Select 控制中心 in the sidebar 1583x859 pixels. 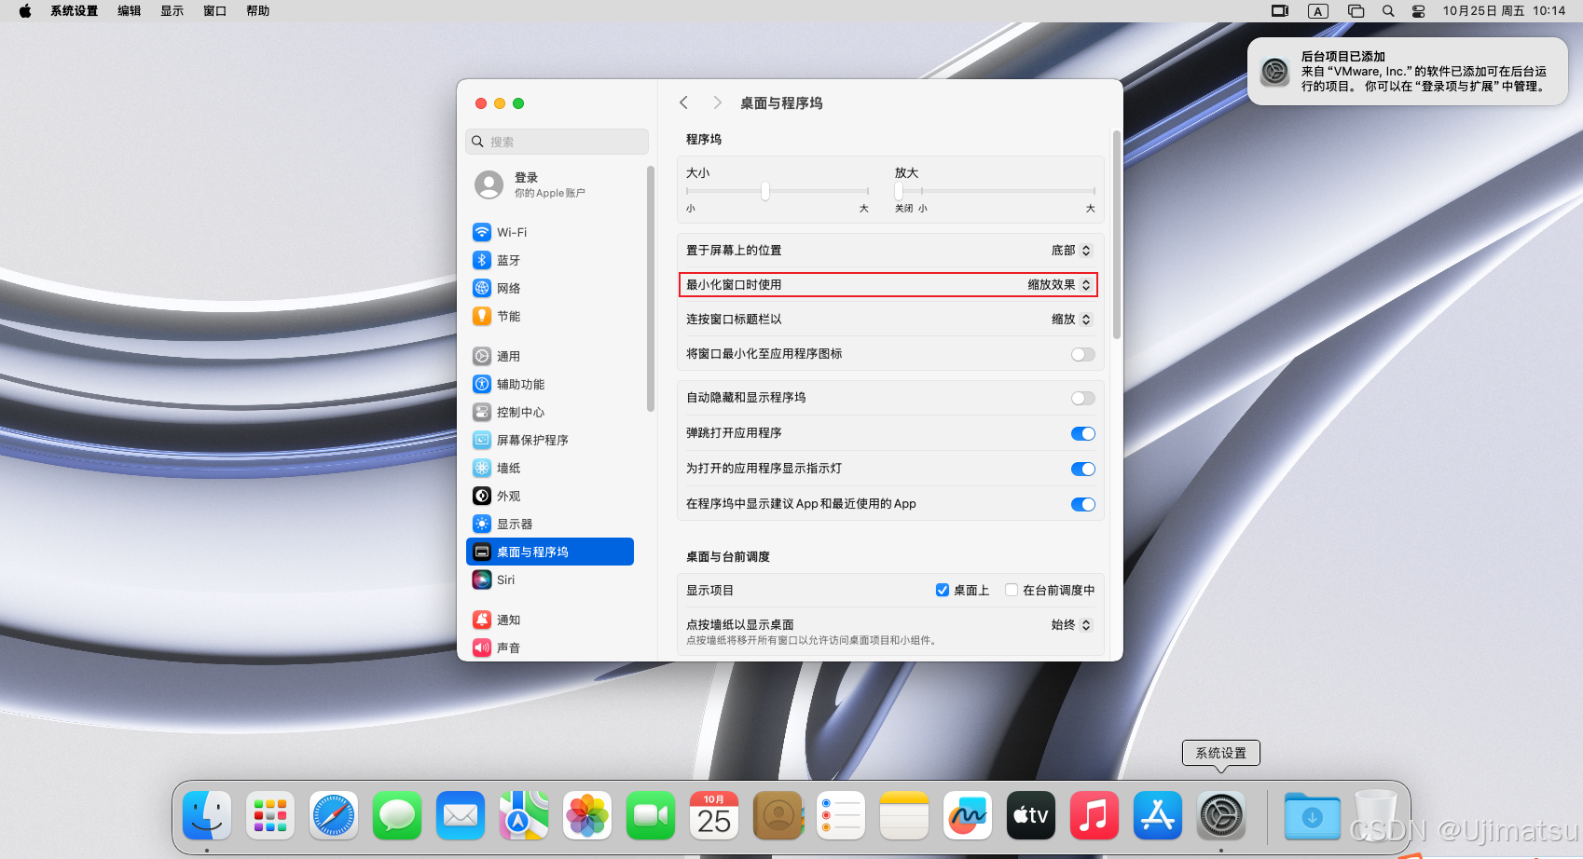click(550, 412)
